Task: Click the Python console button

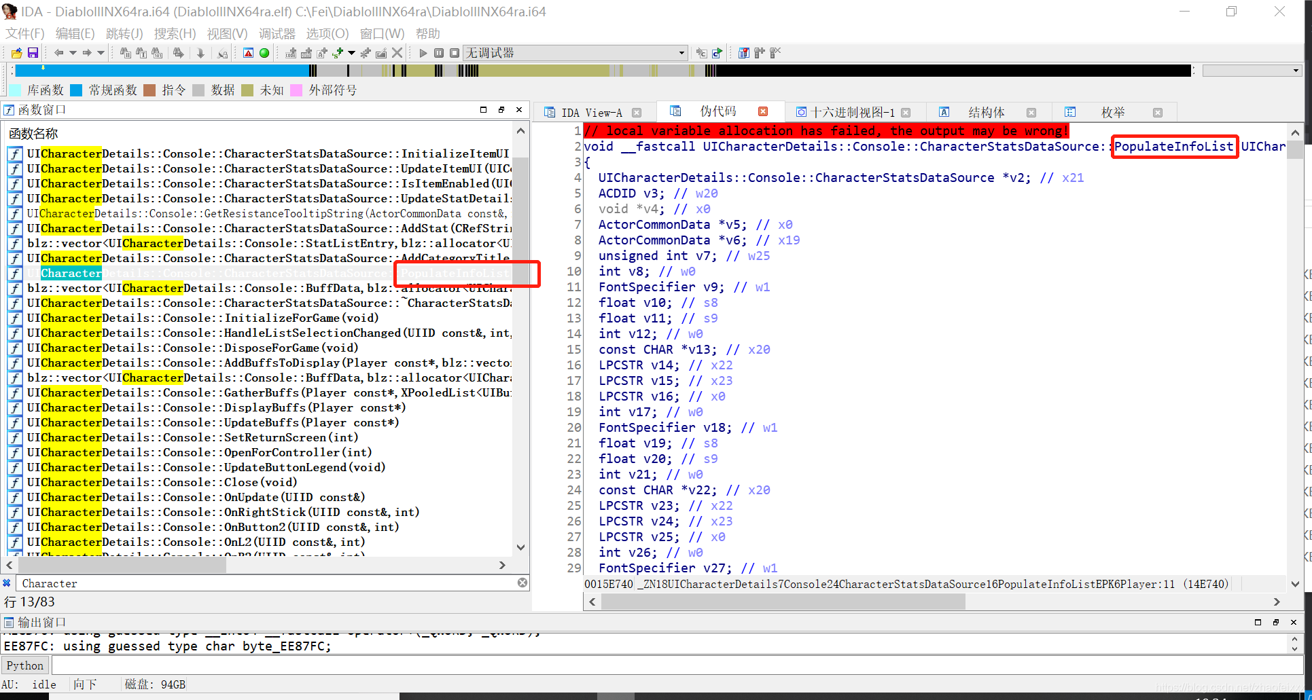Action: pos(25,665)
